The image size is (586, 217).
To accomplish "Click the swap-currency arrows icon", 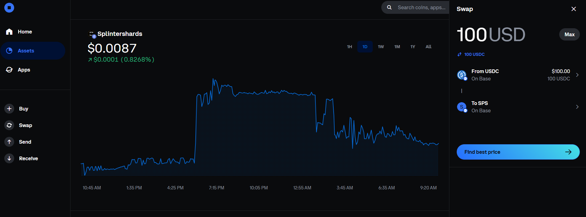I will [460, 54].
